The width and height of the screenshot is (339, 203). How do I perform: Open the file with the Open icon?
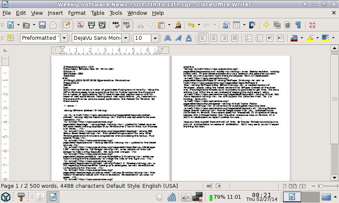pyautogui.click(x=26, y=25)
